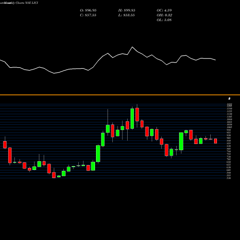Click the 1005 price axis label
The image size is (240, 240).
coord(229,127)
